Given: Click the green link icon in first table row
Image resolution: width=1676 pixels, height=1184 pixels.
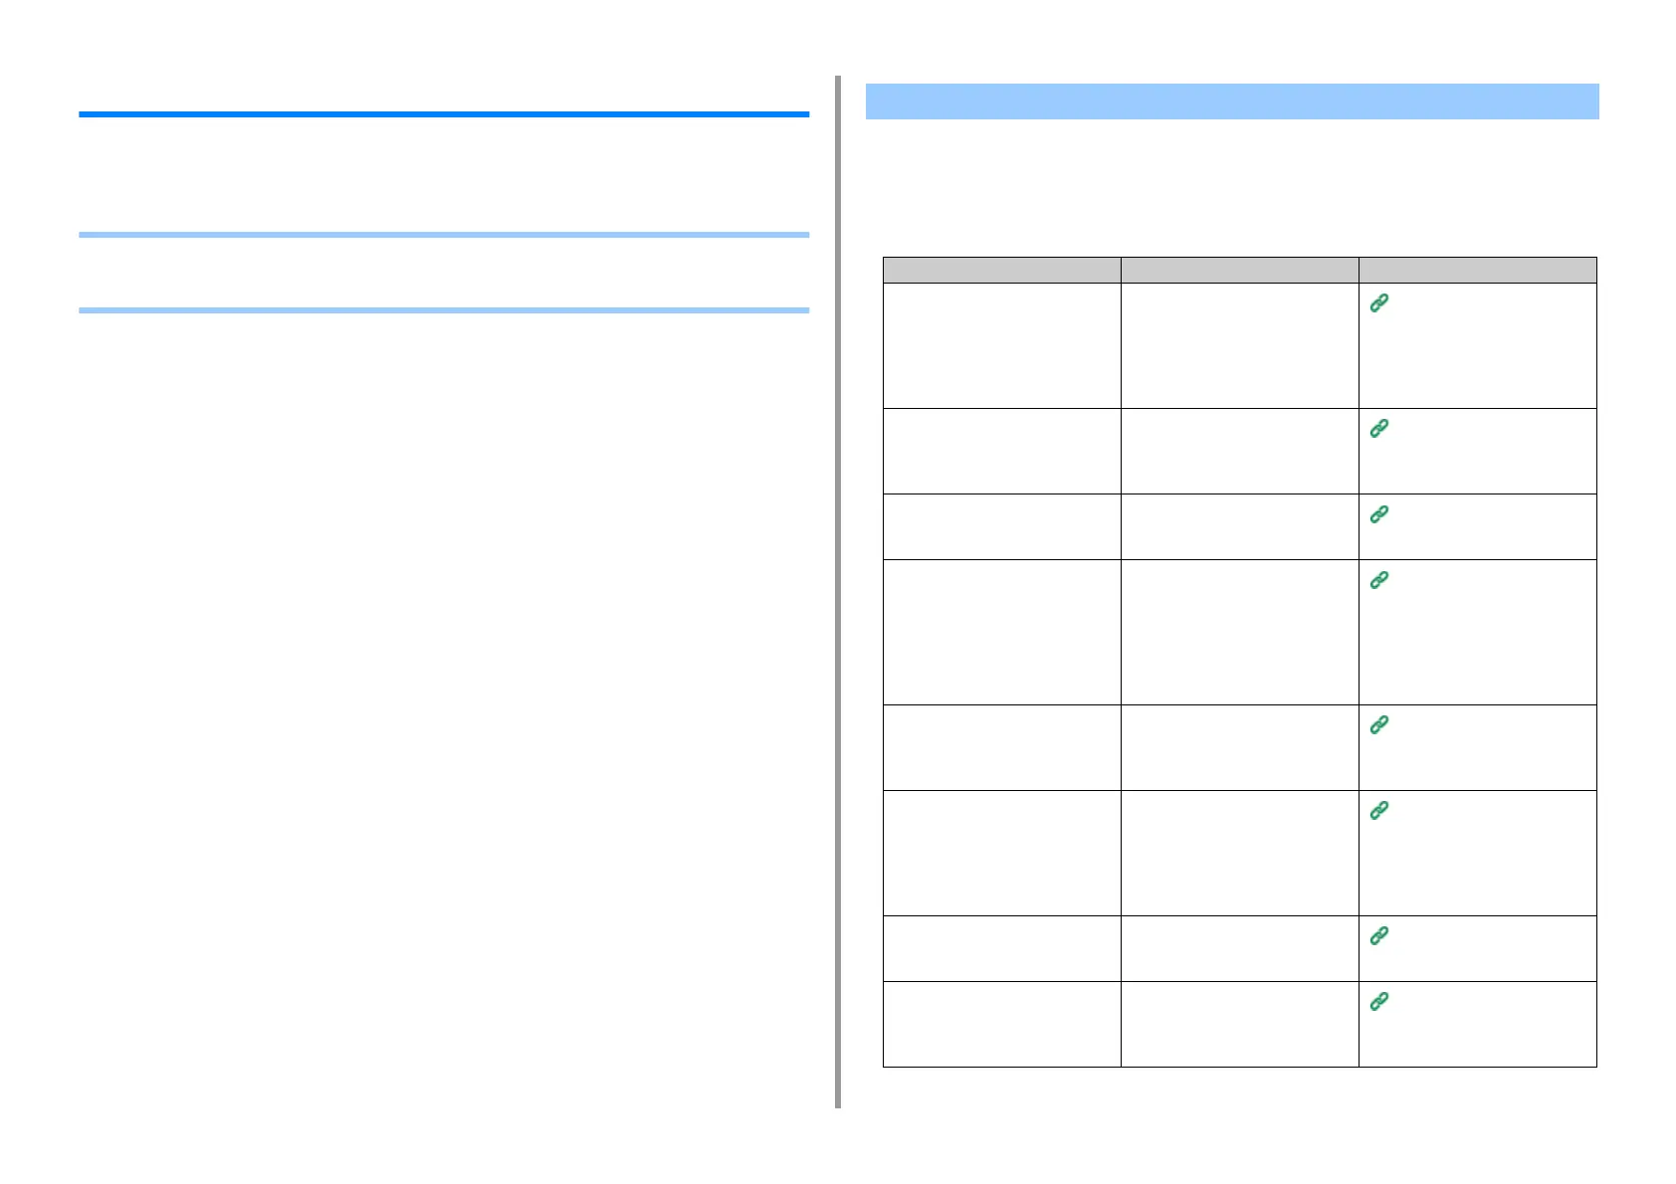Looking at the screenshot, I should coord(1378,303).
